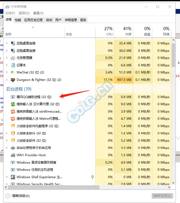Expand the Dungeon & Fighter process group

tap(7, 80)
